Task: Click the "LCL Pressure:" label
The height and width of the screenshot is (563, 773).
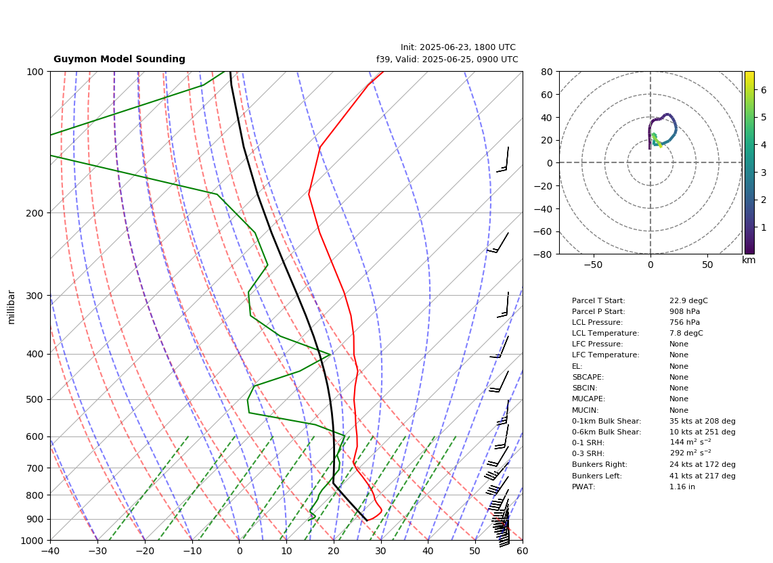Action: click(x=598, y=322)
